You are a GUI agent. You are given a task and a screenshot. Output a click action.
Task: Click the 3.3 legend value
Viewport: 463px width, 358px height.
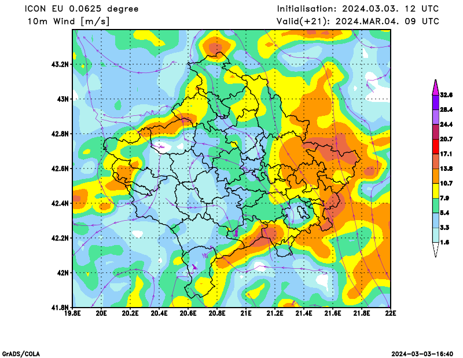click(444, 228)
